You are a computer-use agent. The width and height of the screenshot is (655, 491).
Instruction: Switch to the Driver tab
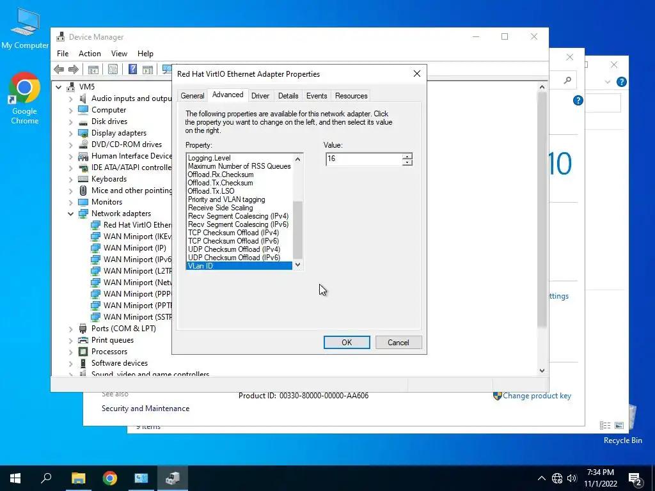tap(260, 96)
